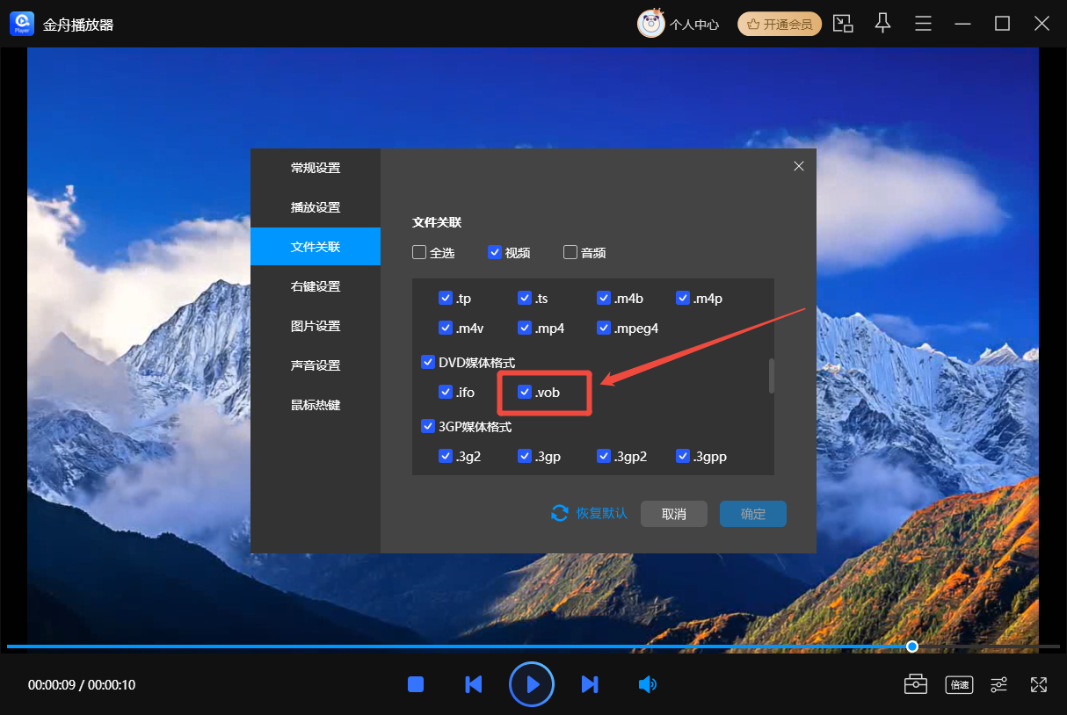The width and height of the screenshot is (1067, 715).
Task: Open the toolbox icon
Action: coord(916,684)
